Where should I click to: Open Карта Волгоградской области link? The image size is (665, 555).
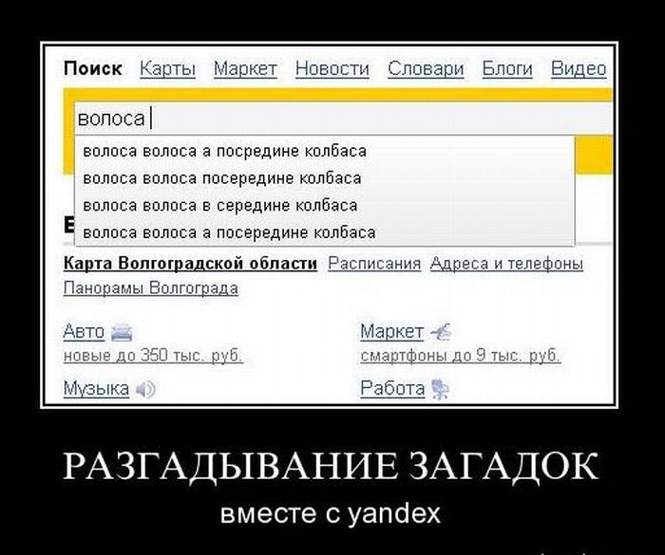click(x=190, y=264)
